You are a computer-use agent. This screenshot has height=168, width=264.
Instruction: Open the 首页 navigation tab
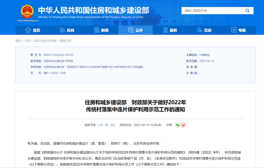click(32, 30)
